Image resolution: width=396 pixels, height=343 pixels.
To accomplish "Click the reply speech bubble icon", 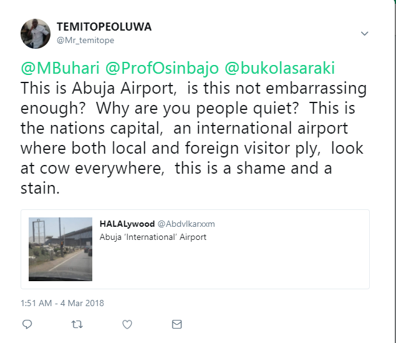I will tap(27, 324).
